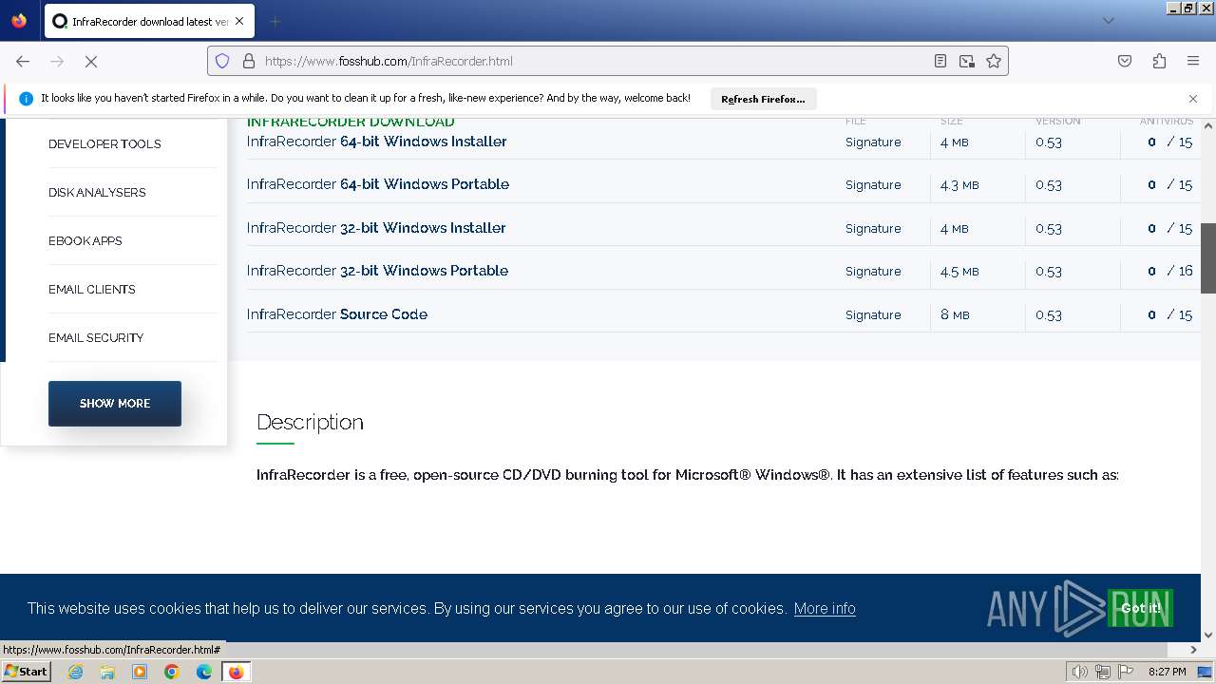1216x684 pixels.
Task: Stop loading the page
Action: [91, 61]
